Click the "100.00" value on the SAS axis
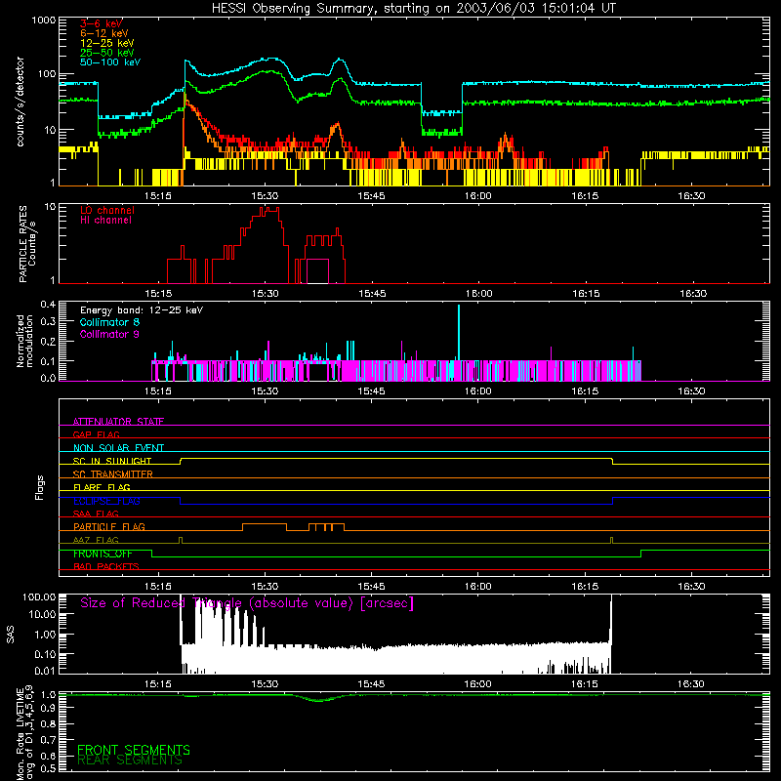Viewport: 781px width, 781px height. (39, 596)
